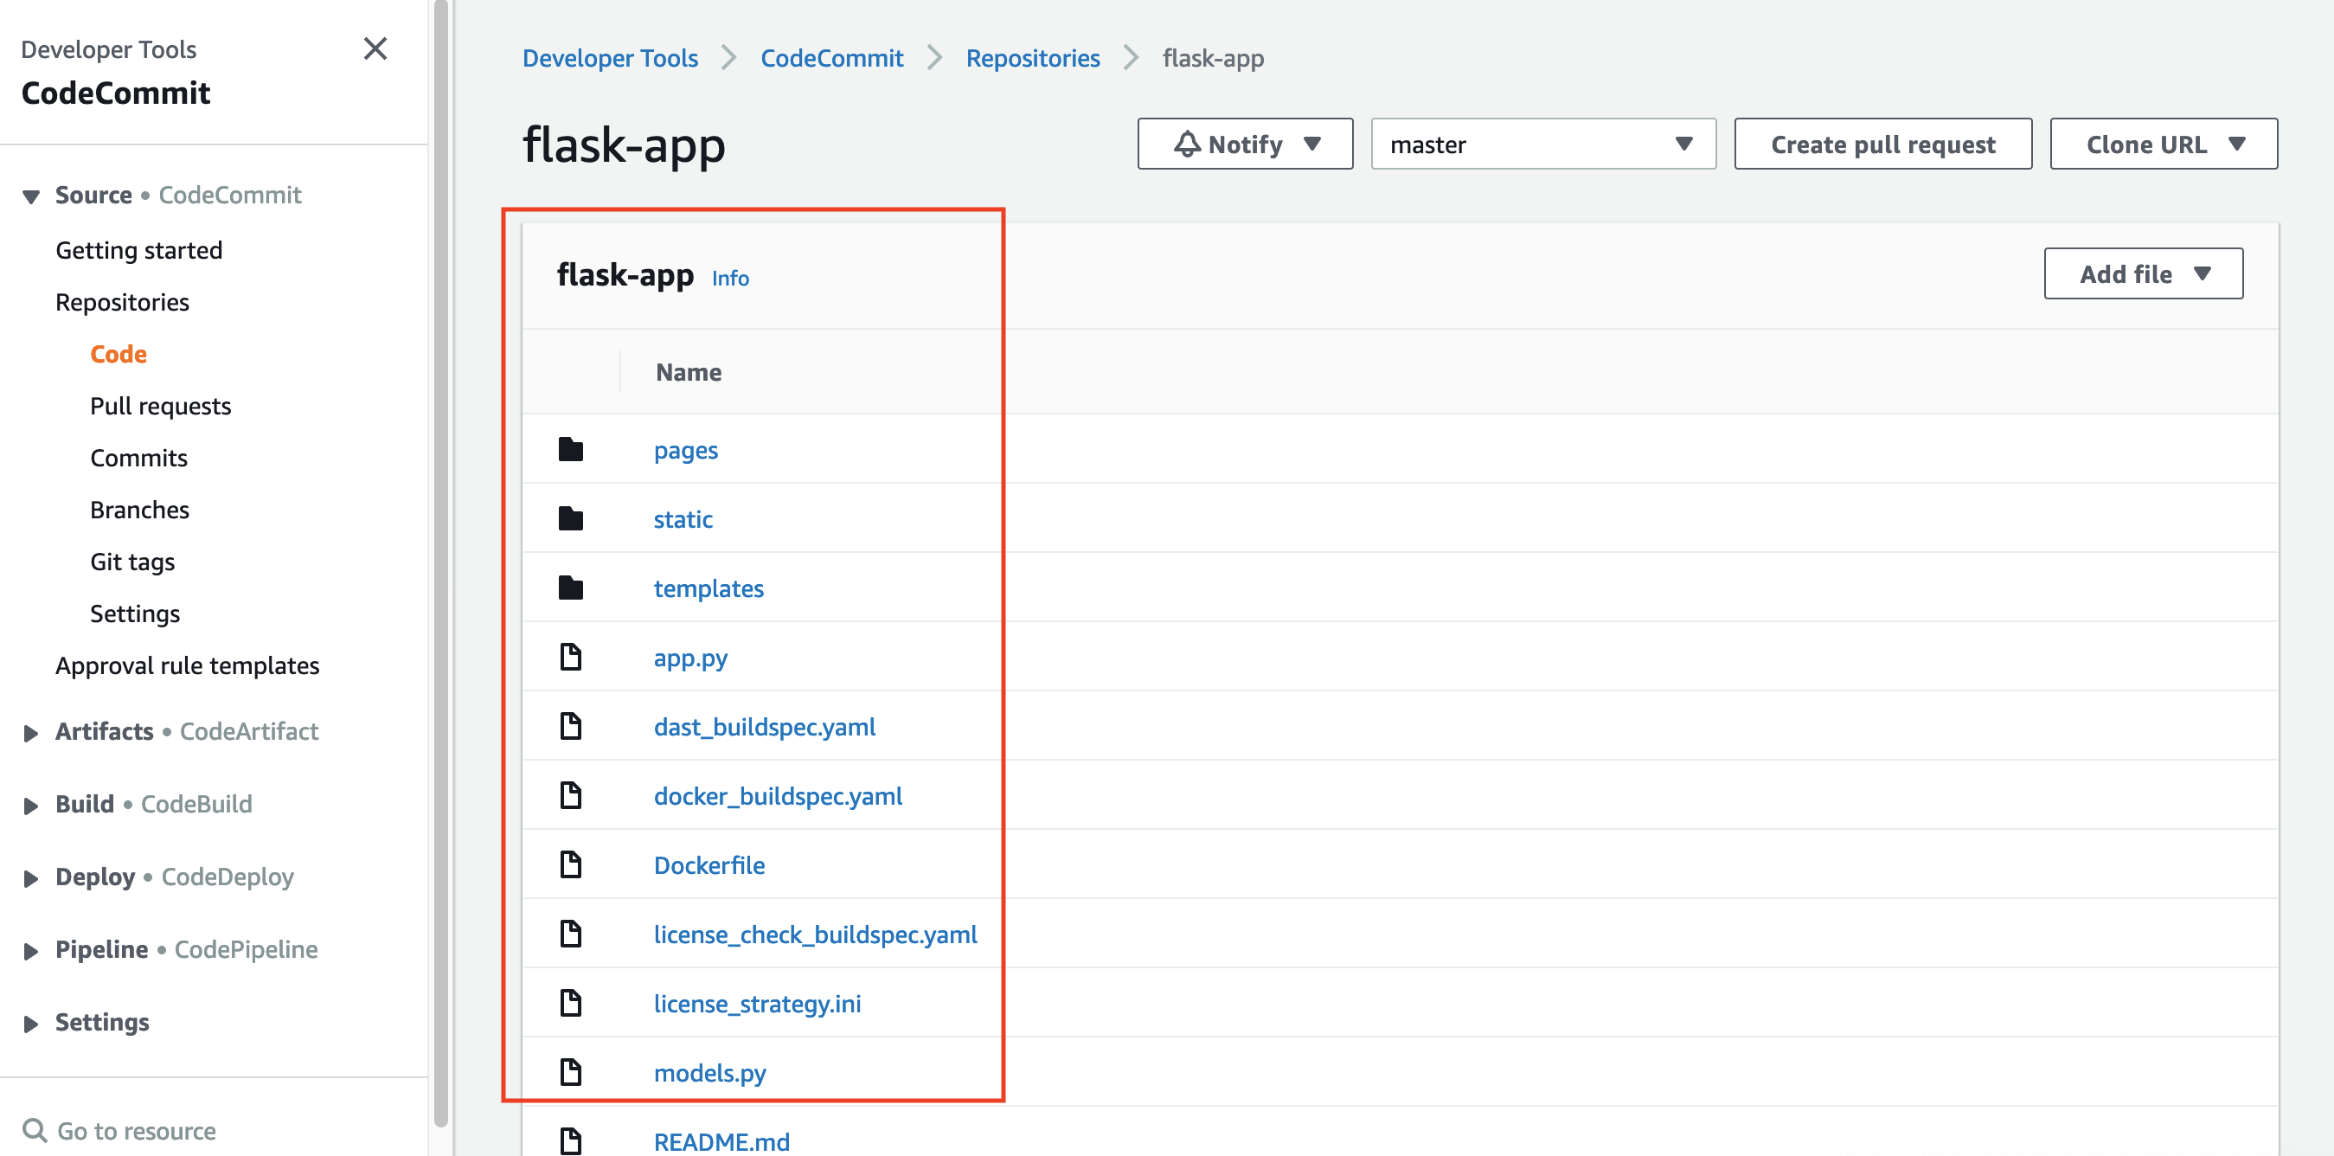Image resolution: width=2334 pixels, height=1156 pixels.
Task: Open the Info link beside flask-app
Action: click(x=730, y=278)
